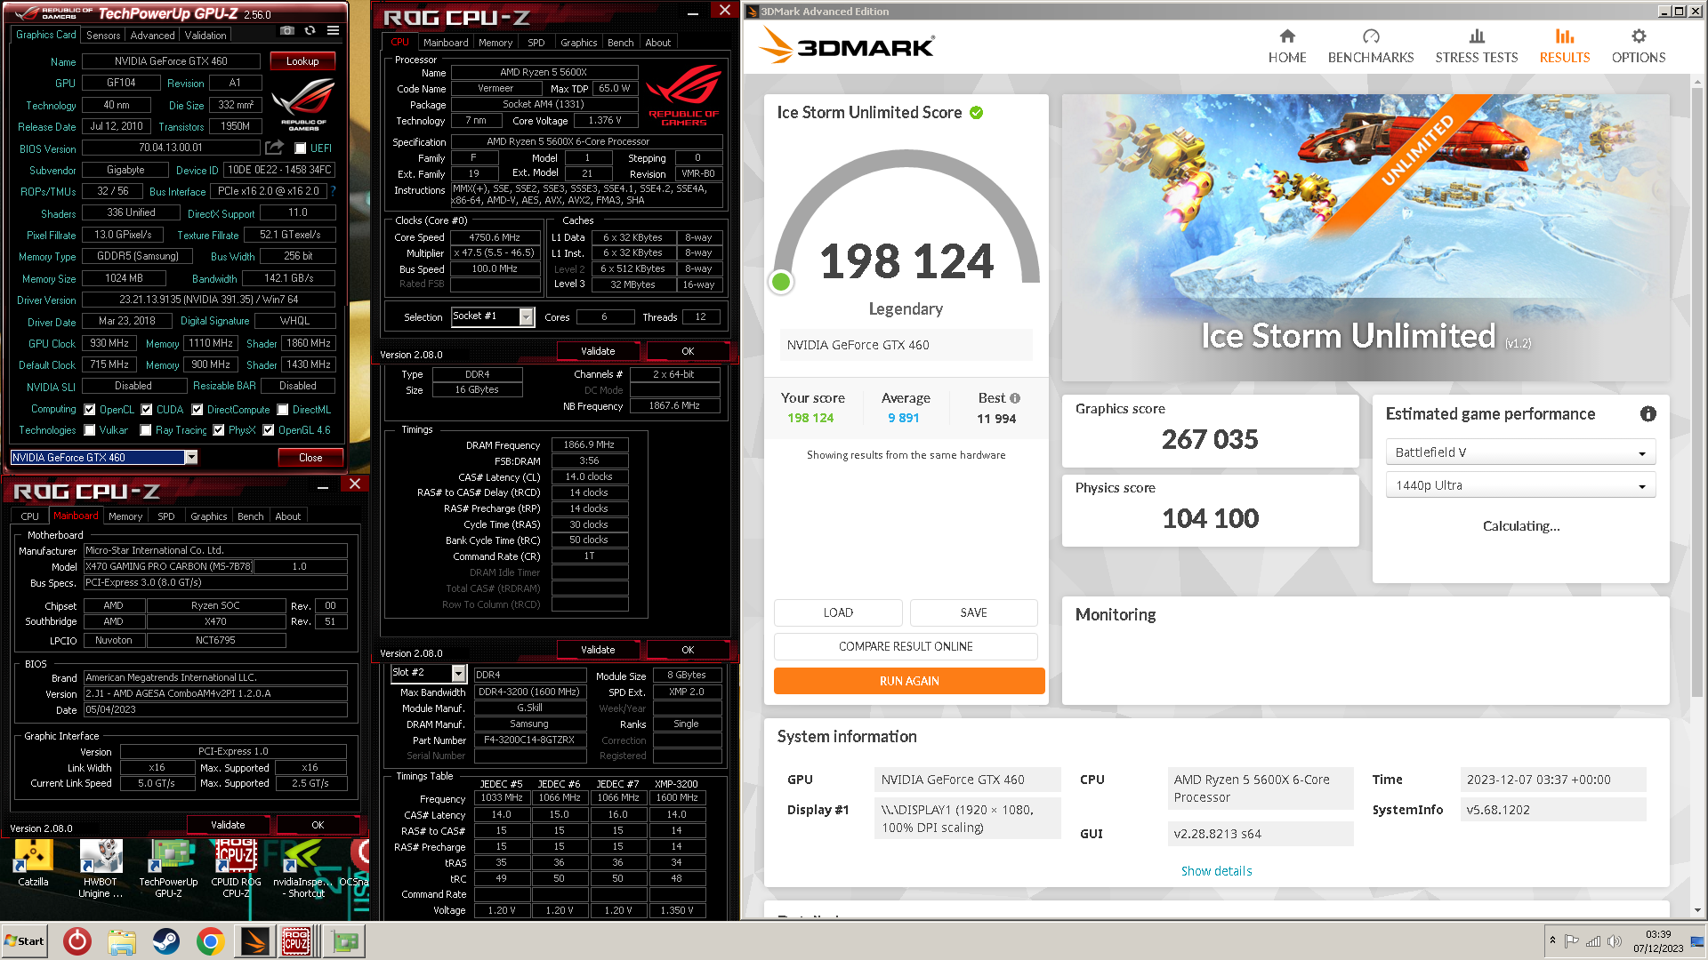This screenshot has height=960, width=1708.
Task: Toggle the Vulkan checkbox
Action: coord(90,430)
